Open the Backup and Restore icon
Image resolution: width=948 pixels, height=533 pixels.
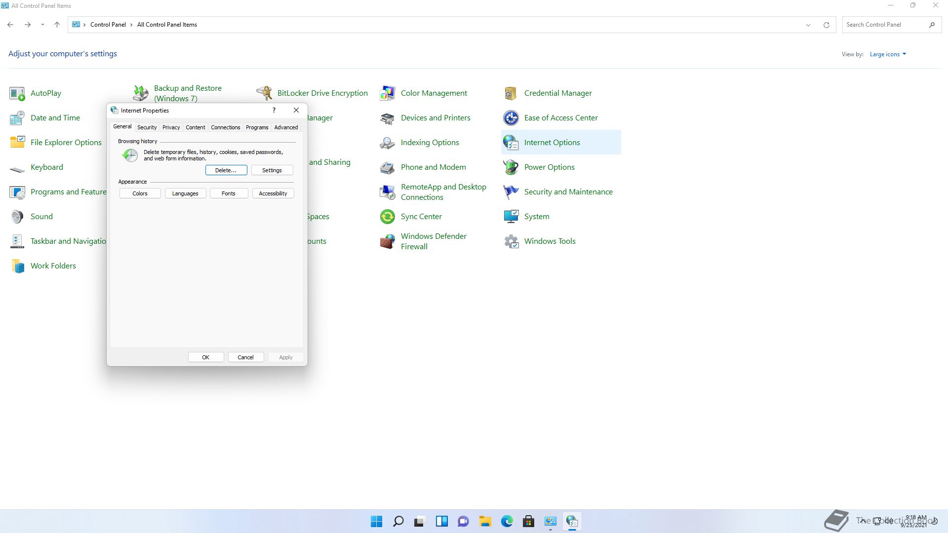point(141,93)
